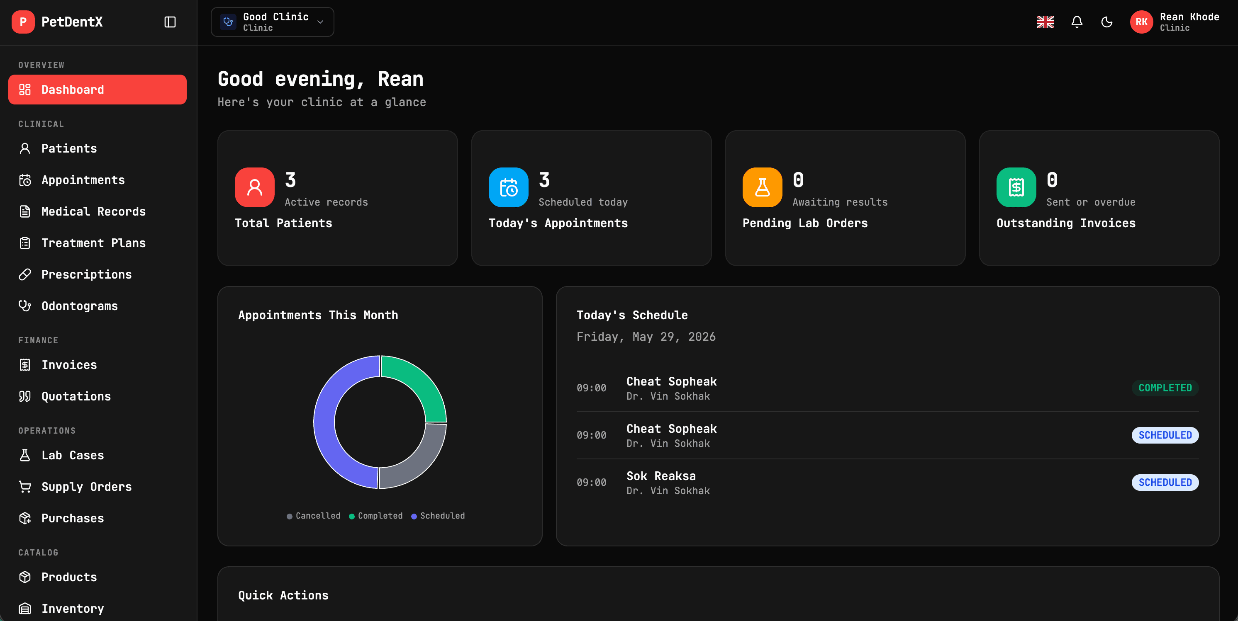Viewport: 1238px width, 621px height.
Task: Click the orange Pending Lab Orders flask icon
Action: tap(762, 187)
